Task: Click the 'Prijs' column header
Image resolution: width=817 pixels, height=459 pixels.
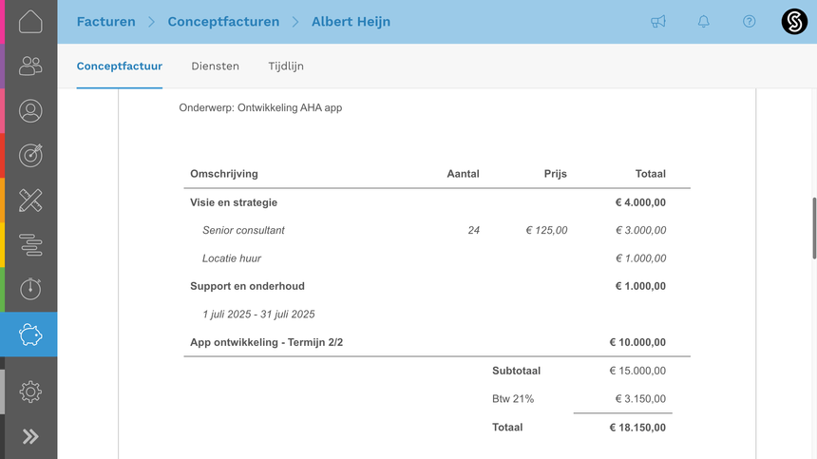Action: (x=556, y=174)
